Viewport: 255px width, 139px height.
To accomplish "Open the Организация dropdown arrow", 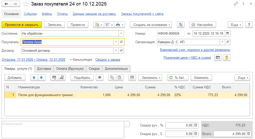I will click(x=222, y=42).
